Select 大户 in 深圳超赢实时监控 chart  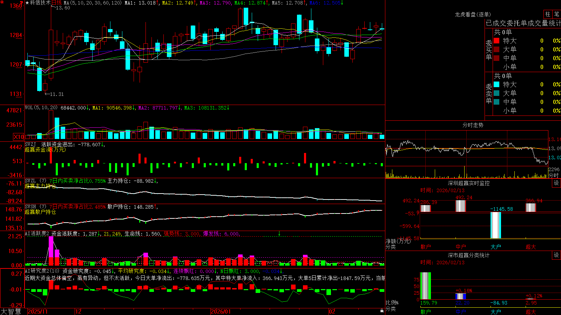click(496, 247)
